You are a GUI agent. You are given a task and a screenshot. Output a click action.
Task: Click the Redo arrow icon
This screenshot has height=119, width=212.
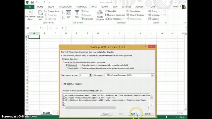click(x=44, y=2)
